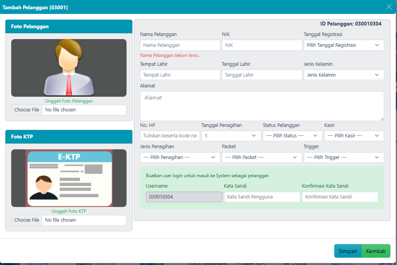Viewport: 397px width, 265px height.
Task: Click the customer avatar photo placeholder
Action: (x=69, y=68)
